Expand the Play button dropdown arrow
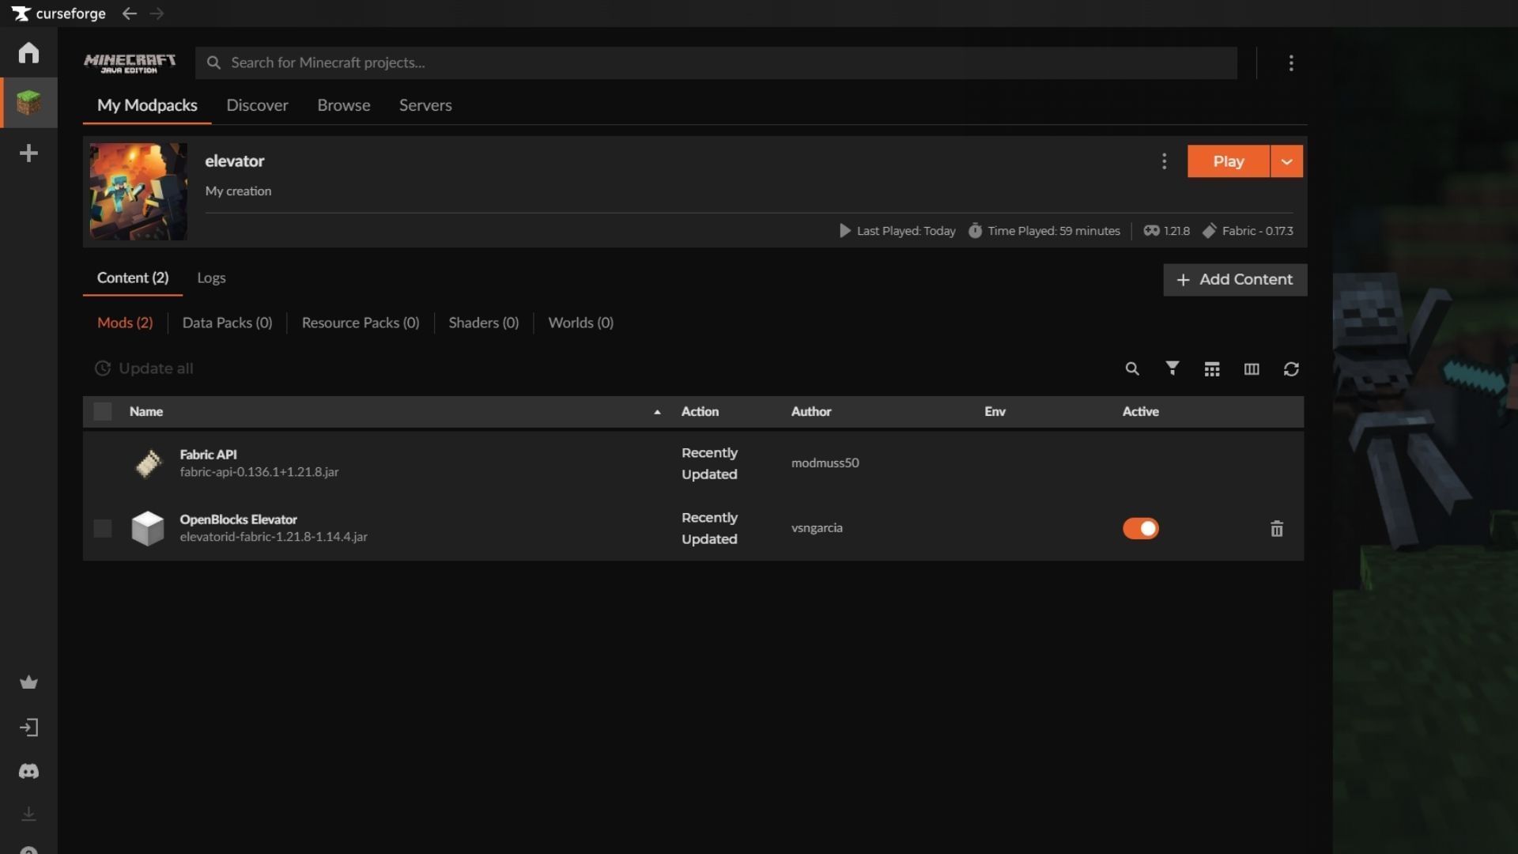The image size is (1518, 854). [x=1286, y=161]
